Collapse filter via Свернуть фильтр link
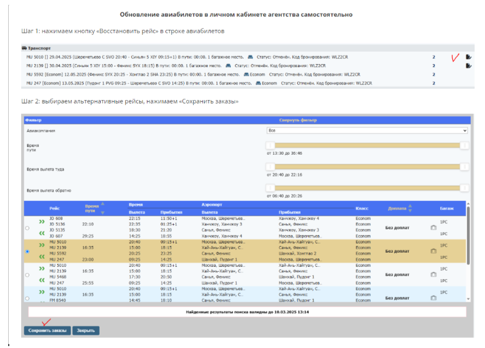Viewport: 485px width, 348px height. tap(297, 120)
